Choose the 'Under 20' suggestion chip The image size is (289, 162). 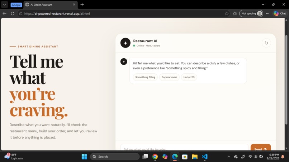[x=189, y=77]
